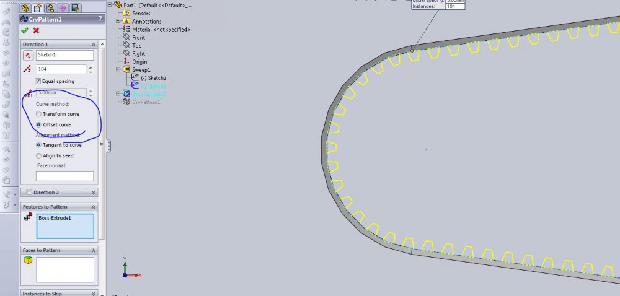Image resolution: width=620 pixels, height=296 pixels.
Task: Open the DimXpertManager tab icon
Action: point(63,7)
